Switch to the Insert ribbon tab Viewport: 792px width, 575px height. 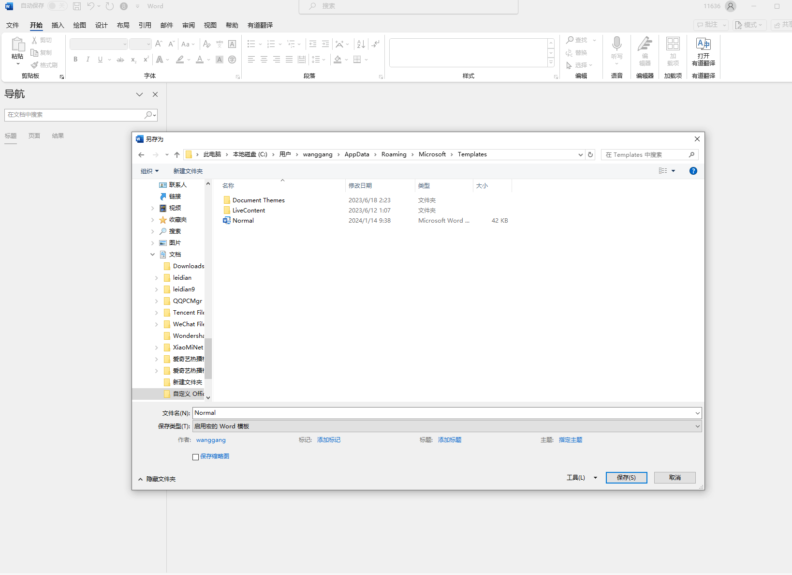point(58,25)
